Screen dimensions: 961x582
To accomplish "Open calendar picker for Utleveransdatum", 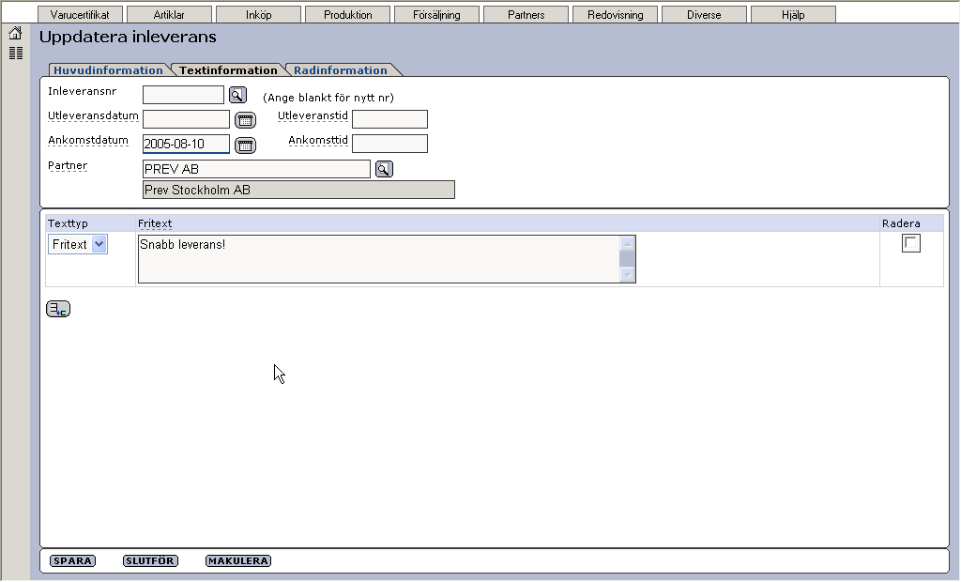I will [x=245, y=119].
